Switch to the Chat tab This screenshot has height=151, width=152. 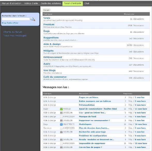coord(87,3)
